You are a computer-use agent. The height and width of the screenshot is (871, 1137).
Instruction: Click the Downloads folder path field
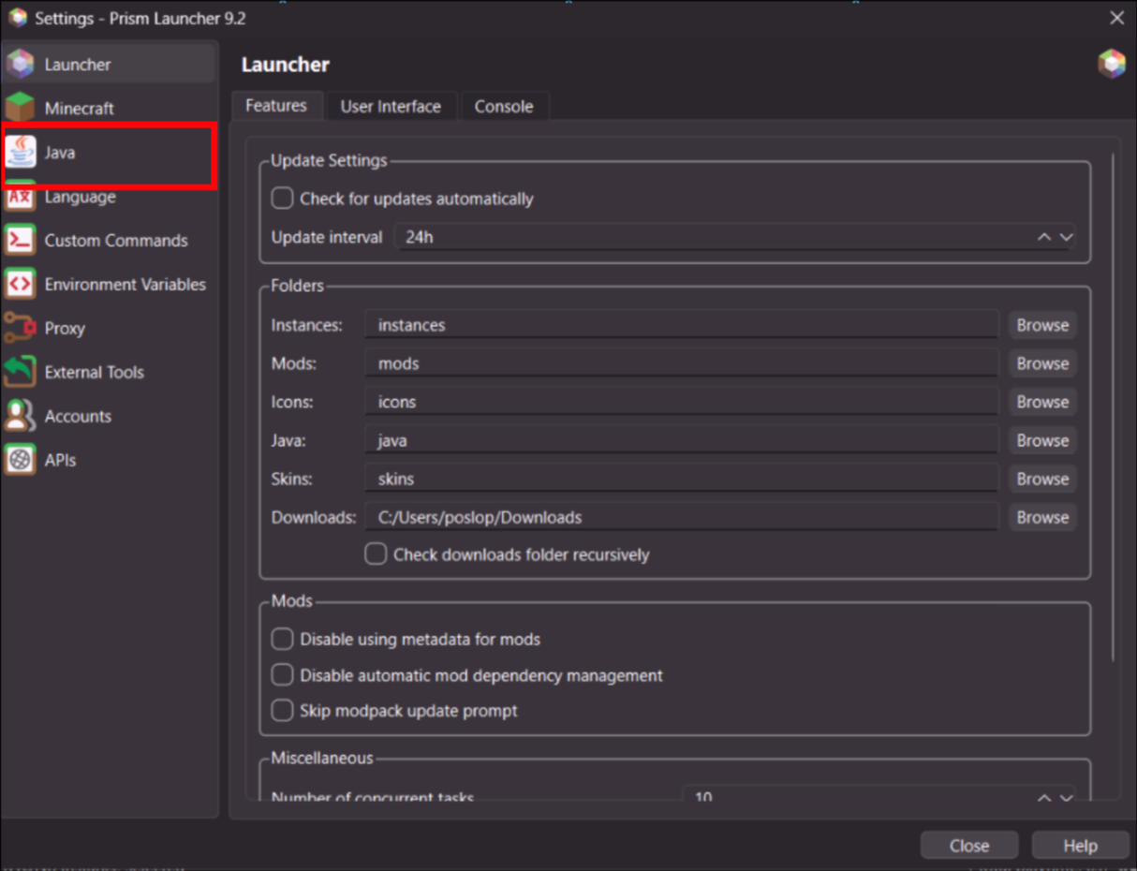pos(681,517)
